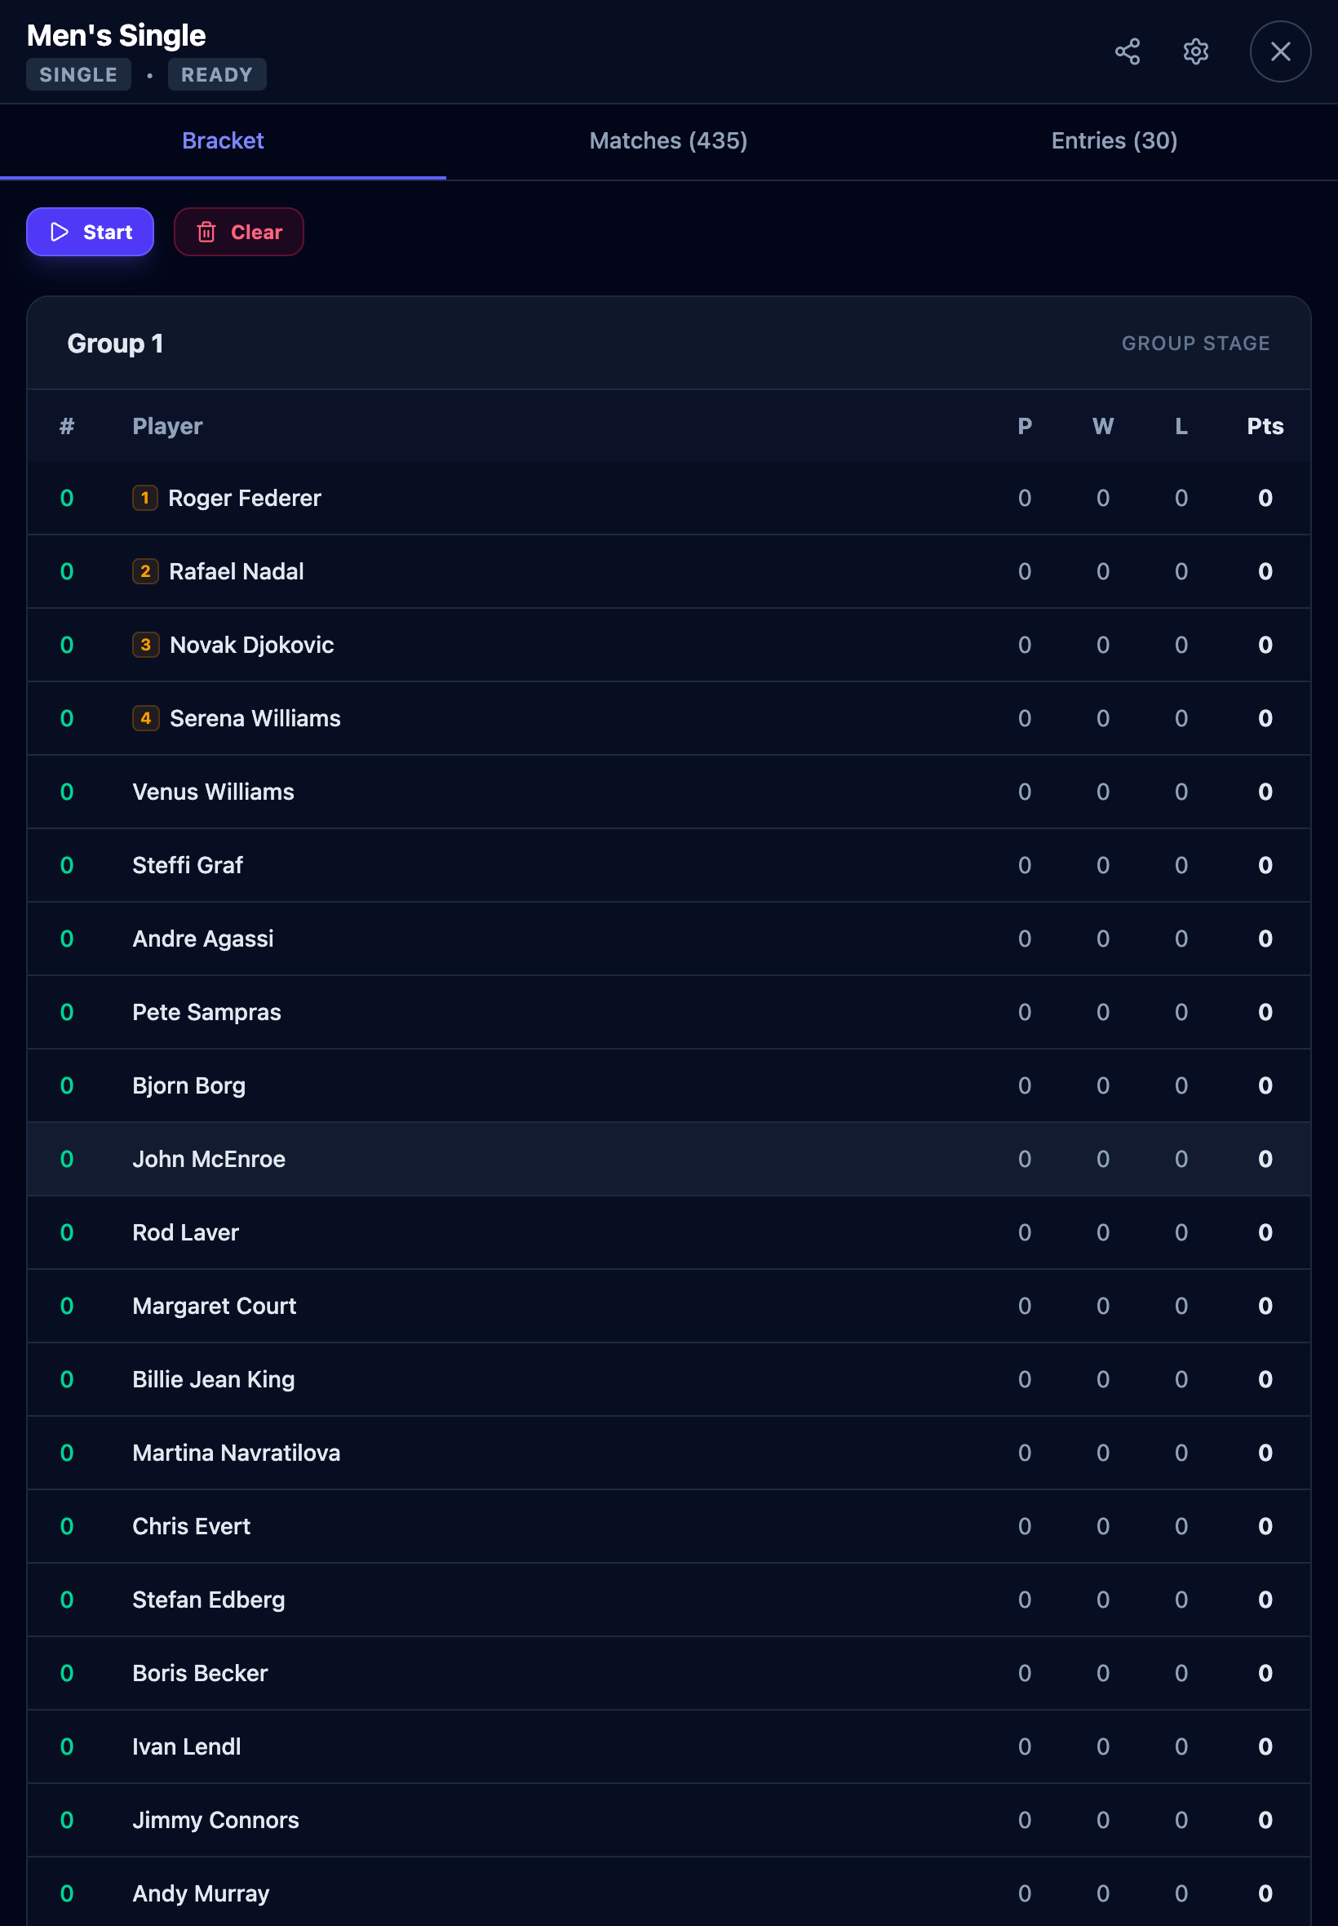
Task: Select the Bracket tab
Action: click(222, 140)
